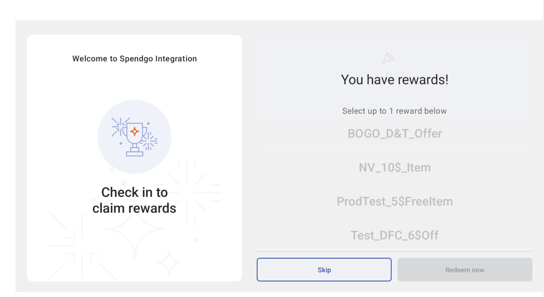Click the firework sparkle left of the trophy
Viewport: 544px width, 297px height.
[118, 126]
